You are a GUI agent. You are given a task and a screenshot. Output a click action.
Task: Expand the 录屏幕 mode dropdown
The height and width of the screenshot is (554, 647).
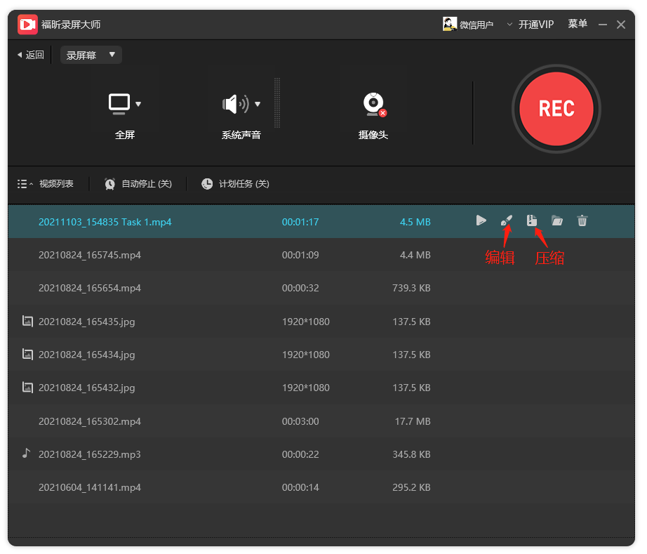91,55
